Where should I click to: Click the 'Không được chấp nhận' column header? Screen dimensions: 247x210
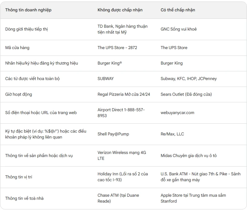(120, 10)
